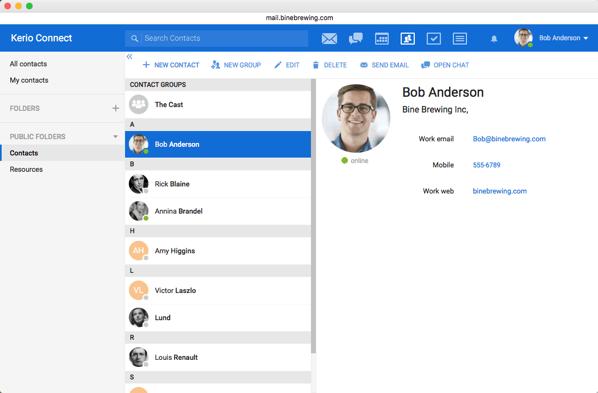Select Victor Laszlo contact

[x=218, y=290]
